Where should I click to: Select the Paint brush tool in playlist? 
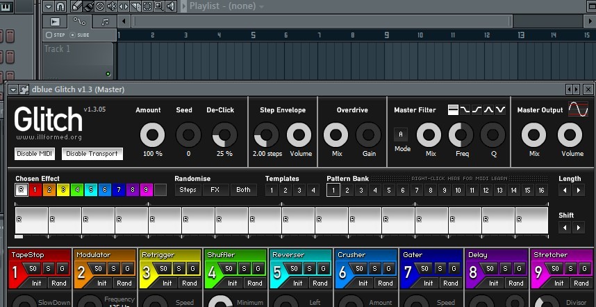click(x=88, y=6)
